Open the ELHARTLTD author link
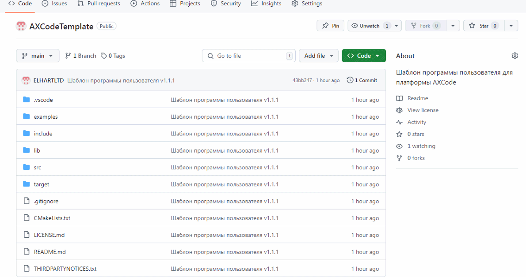The image size is (526, 277). click(x=49, y=80)
